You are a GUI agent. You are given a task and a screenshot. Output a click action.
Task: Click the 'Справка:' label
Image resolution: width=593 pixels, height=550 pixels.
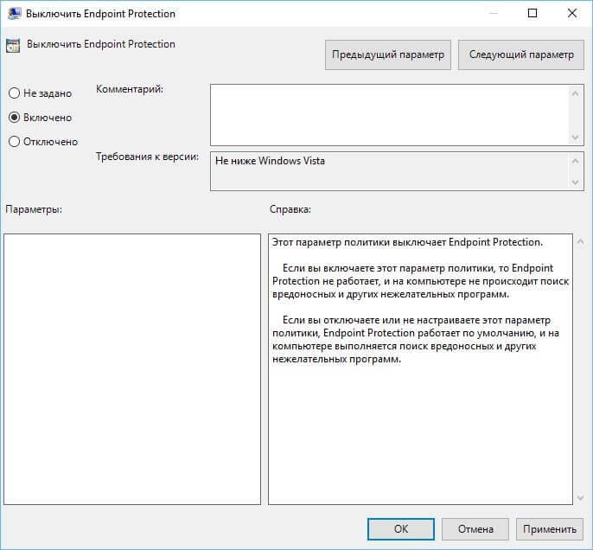290,209
